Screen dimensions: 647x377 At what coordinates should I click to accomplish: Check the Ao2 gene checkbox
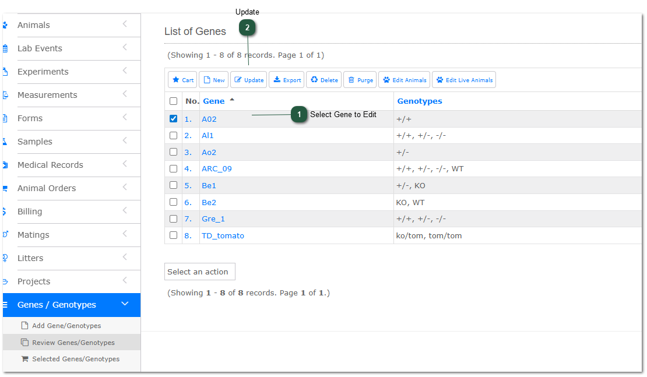(173, 151)
